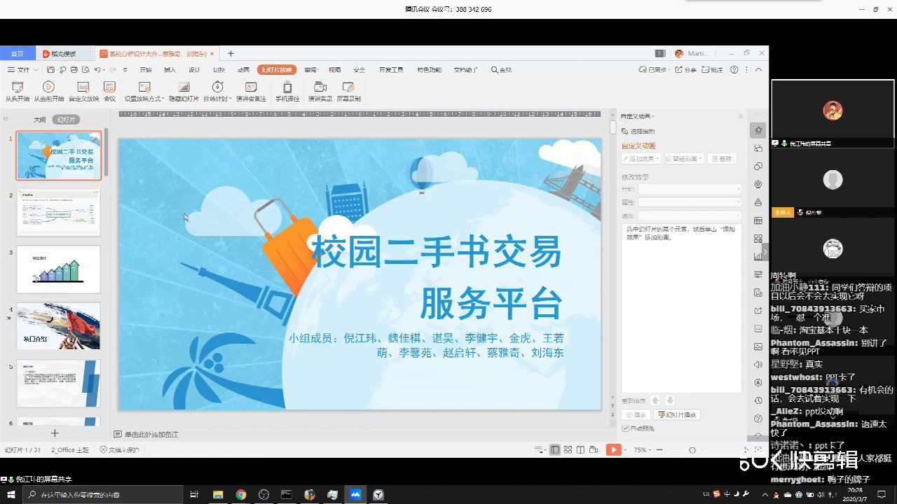Screen dimensions: 897x504
Task: Open the Review (审阅) ribbon tab
Action: [x=310, y=70]
